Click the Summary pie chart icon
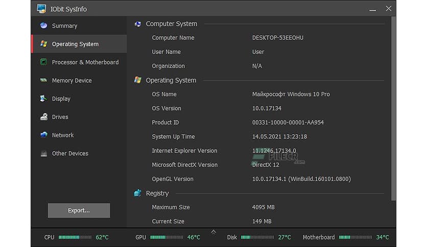This screenshot has height=247, width=427. point(43,26)
